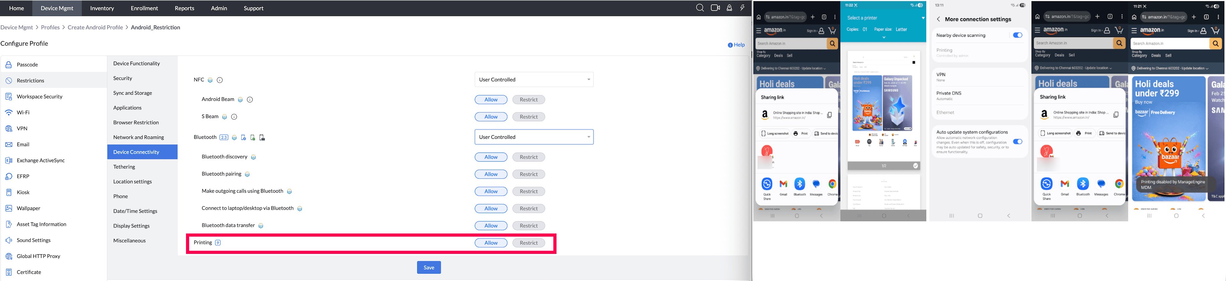Click the info icon next to Android Beam
The width and height of the screenshot is (1226, 281).
point(250,100)
